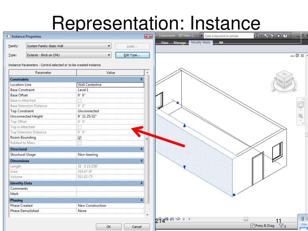This screenshot has height=231, width=308.
Task: Open the Family dropdown showing Basic Wall
Action: click(69, 46)
